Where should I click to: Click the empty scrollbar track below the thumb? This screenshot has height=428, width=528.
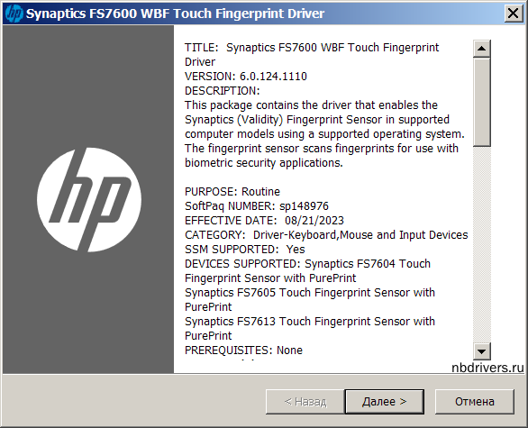[x=481, y=244]
